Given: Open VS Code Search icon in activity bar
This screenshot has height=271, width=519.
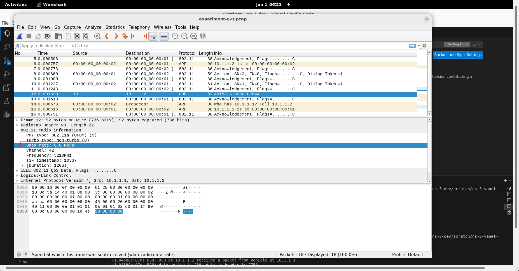Looking at the screenshot, I should click(7, 47).
